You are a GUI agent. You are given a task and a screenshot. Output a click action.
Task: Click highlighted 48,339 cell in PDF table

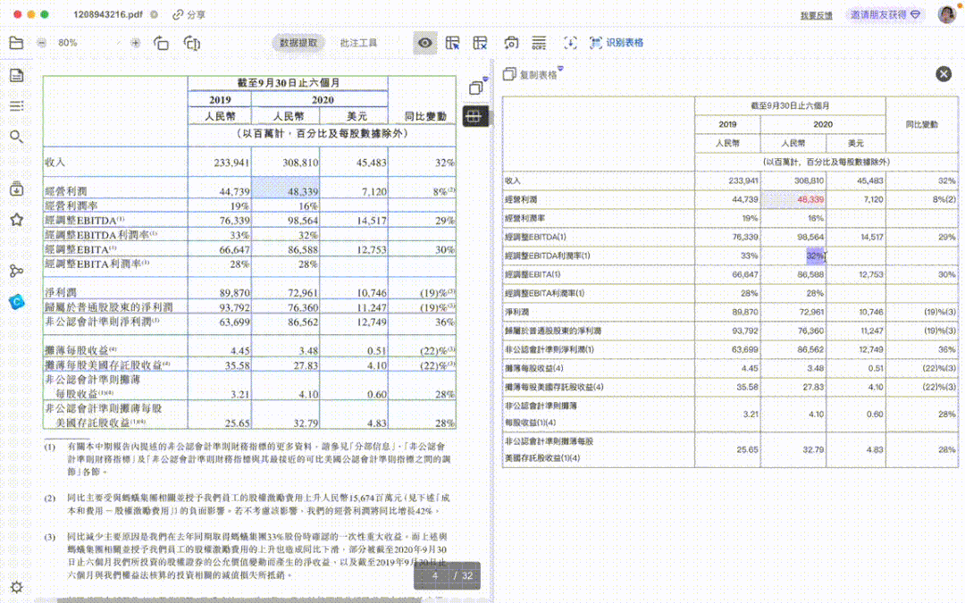tap(286, 188)
